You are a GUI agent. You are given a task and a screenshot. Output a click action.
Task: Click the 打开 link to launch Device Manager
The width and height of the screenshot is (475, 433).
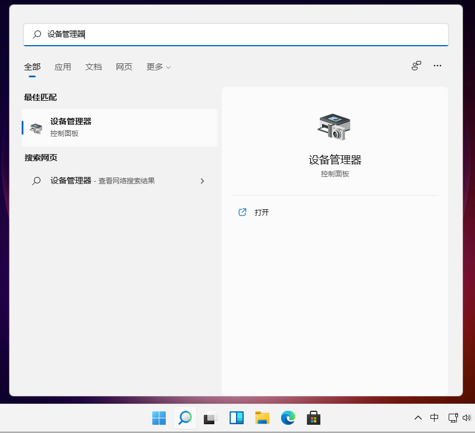(x=261, y=212)
